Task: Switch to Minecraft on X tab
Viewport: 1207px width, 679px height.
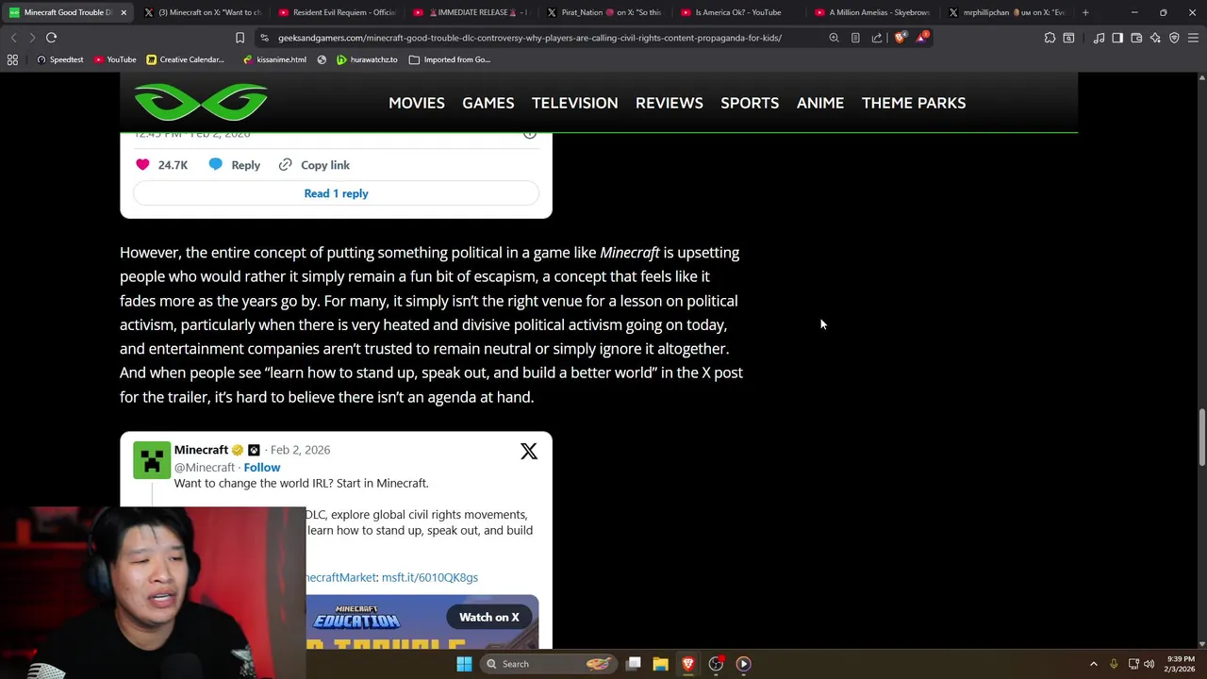Action: click(x=204, y=12)
